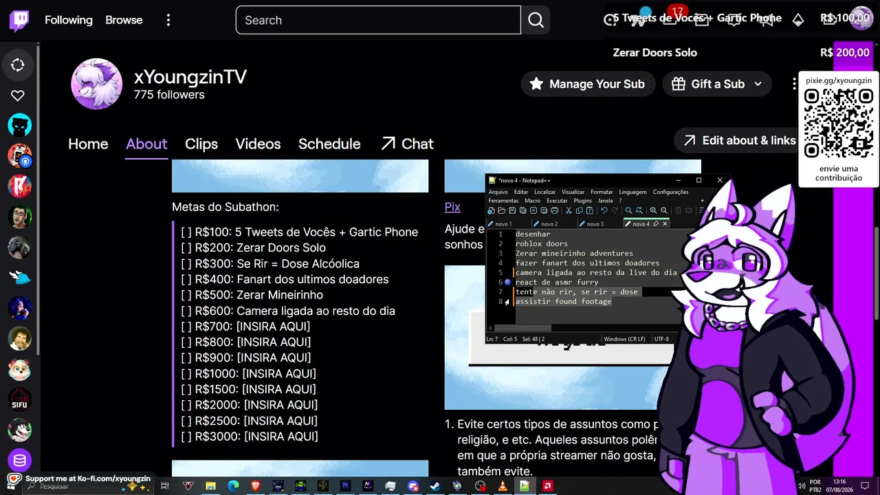This screenshot has width=880, height=495.
Task: Go to the Videos channel tab
Action: point(258,144)
